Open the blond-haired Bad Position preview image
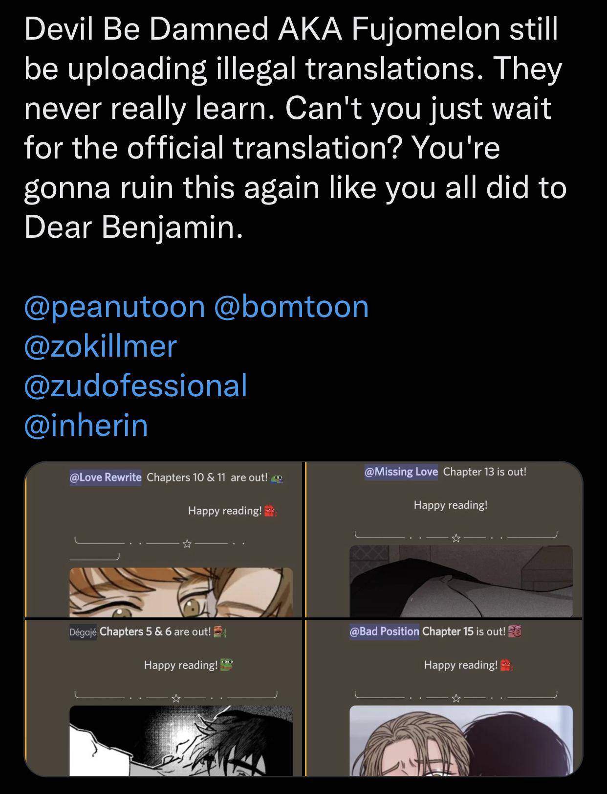The width and height of the screenshot is (607, 794). click(x=461, y=740)
